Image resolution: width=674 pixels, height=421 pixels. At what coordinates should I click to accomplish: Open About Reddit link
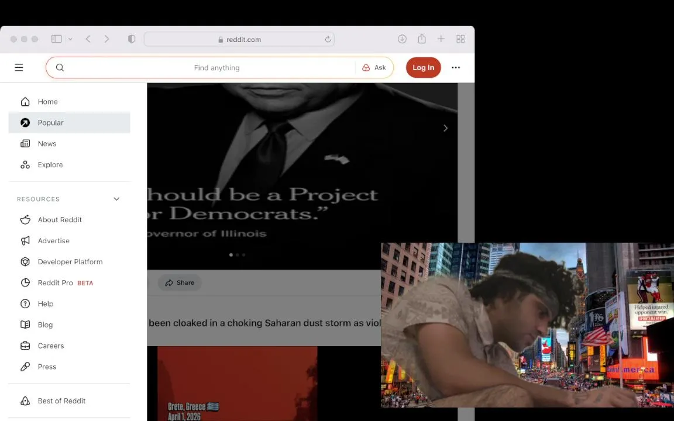point(69,220)
